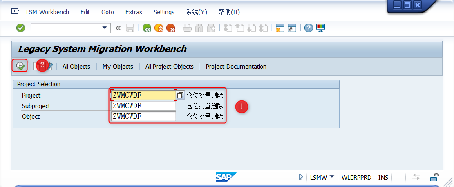Click the Project Documentation button
Image resolution: width=454 pixels, height=187 pixels.
(x=236, y=67)
